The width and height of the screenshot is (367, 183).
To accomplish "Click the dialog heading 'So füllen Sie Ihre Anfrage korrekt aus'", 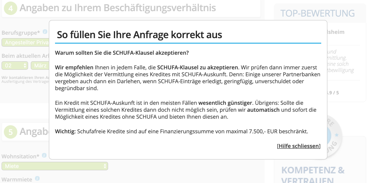I will click(x=140, y=35).
